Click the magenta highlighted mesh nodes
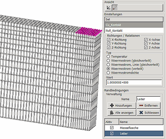The image size is (166, 139). (89, 32)
